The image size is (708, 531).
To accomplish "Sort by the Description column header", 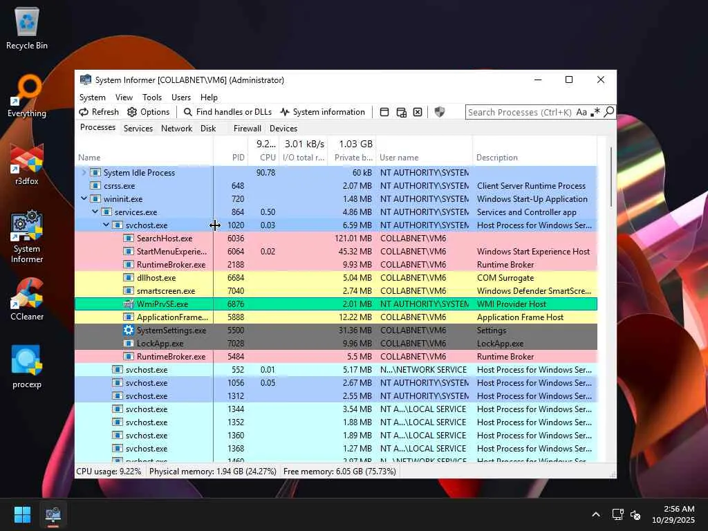I will point(535,151).
